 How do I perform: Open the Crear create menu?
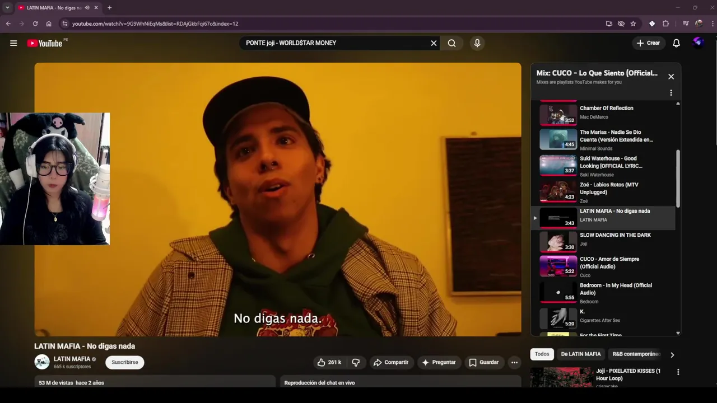point(649,43)
